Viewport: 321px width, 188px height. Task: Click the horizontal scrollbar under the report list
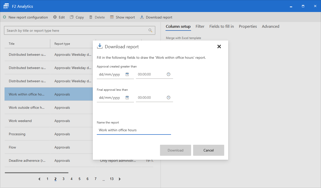tap(37, 173)
